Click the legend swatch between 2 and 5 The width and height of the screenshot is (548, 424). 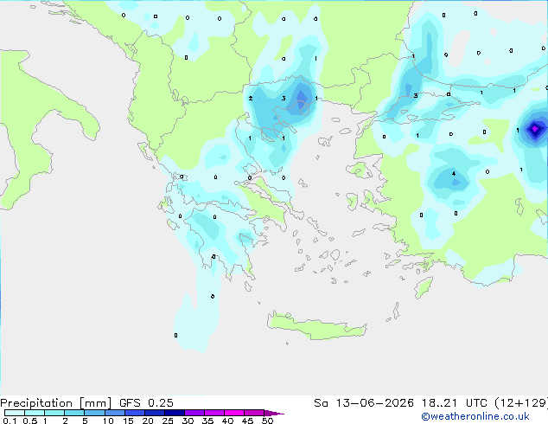pyautogui.click(x=74, y=413)
